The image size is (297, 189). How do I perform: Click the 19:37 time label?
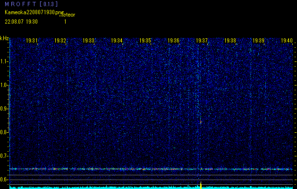pyautogui.click(x=202, y=41)
